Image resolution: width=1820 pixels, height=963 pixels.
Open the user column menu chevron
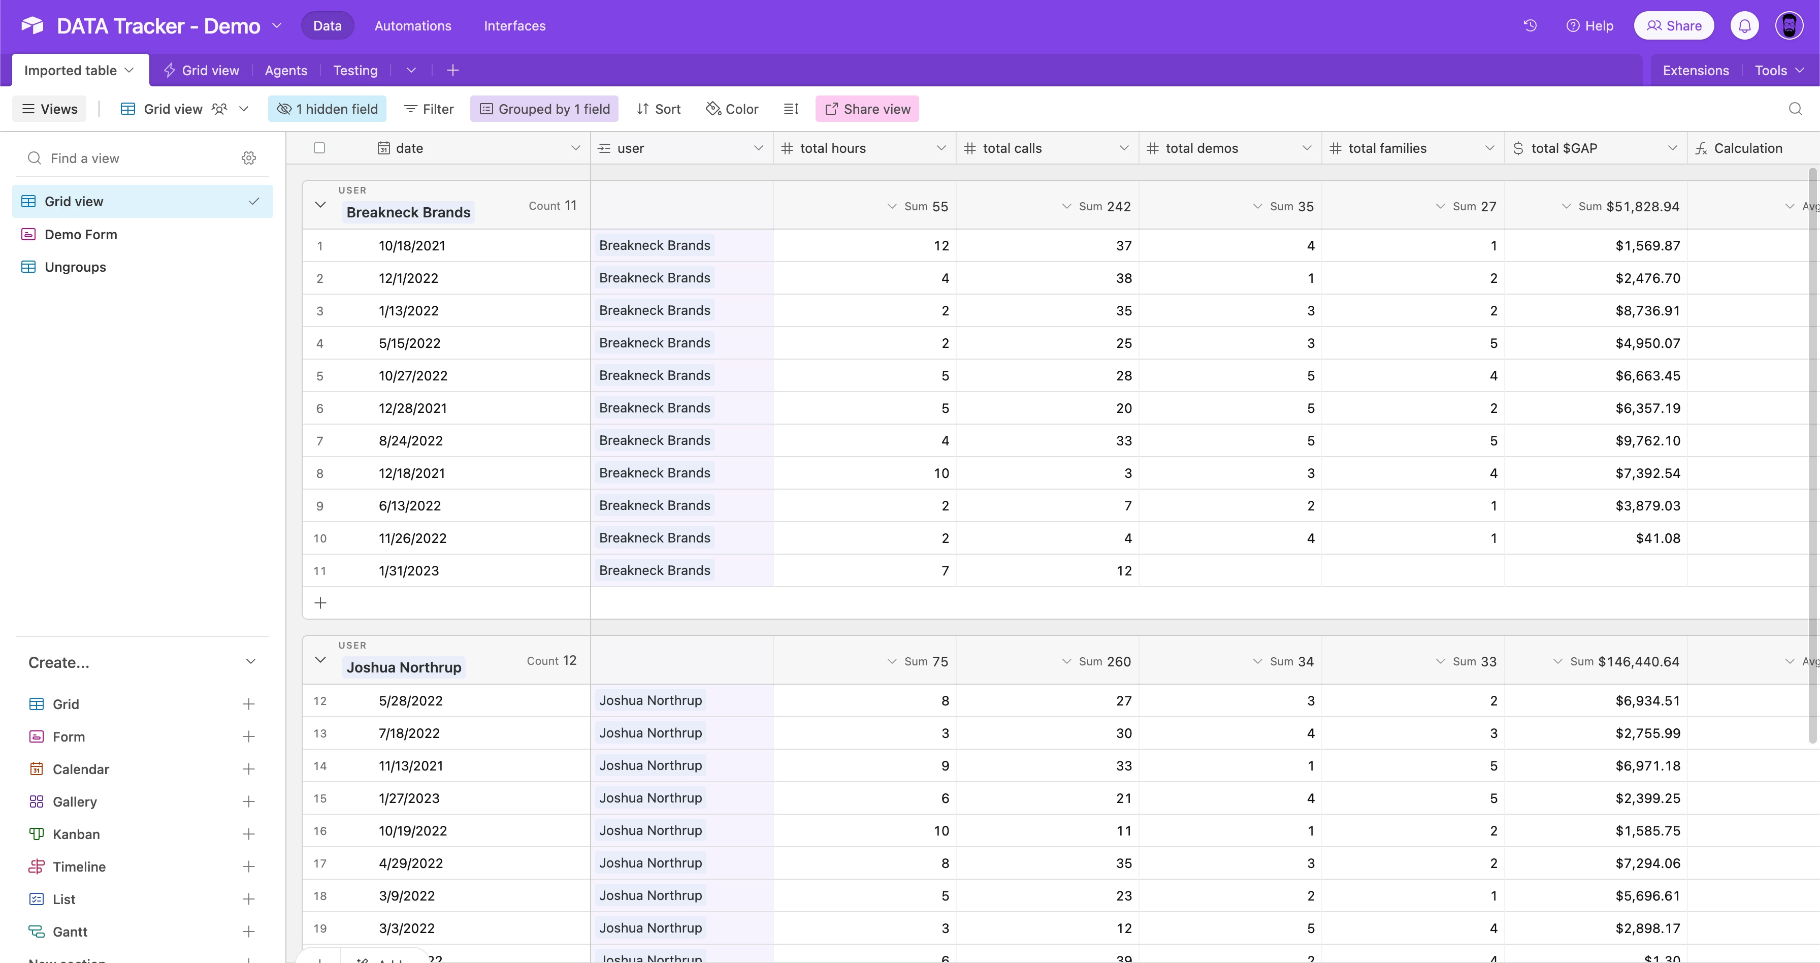(x=759, y=148)
